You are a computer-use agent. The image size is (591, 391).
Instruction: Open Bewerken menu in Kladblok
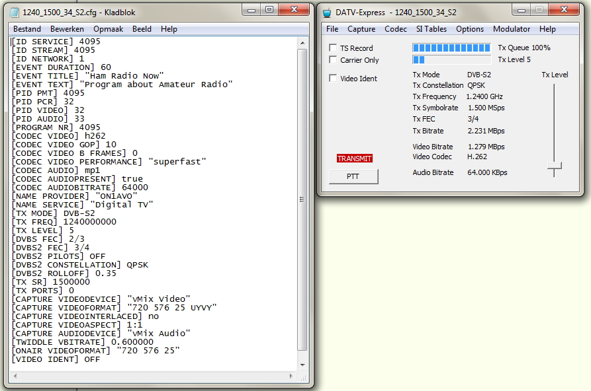tap(67, 29)
